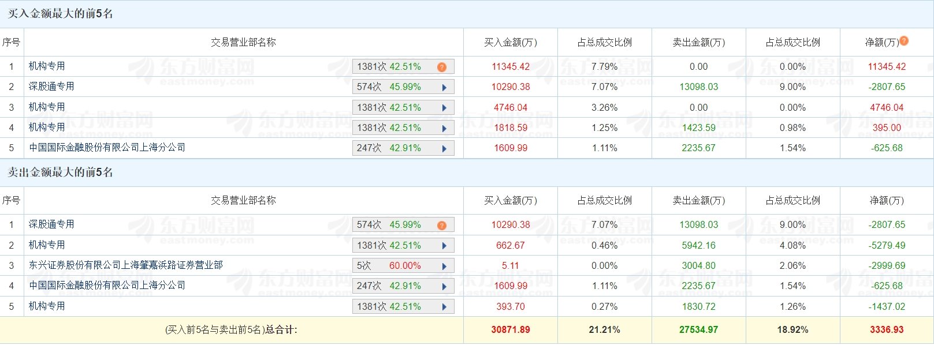
Task: Expand the arrow for 东兴证券 上海肇嘉浜路 row
Action: coord(444,266)
